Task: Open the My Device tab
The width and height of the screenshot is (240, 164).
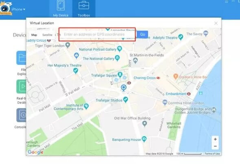Action: [x=61, y=9]
